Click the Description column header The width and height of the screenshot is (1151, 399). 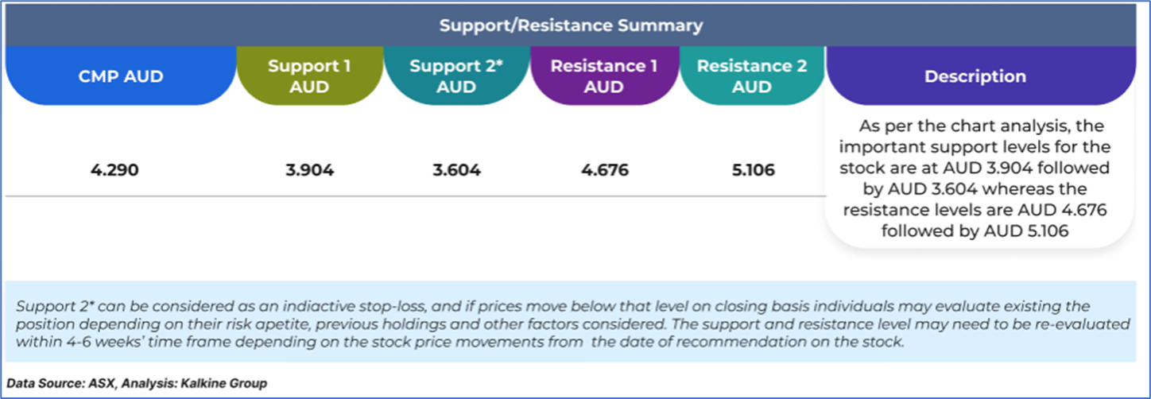point(975,77)
